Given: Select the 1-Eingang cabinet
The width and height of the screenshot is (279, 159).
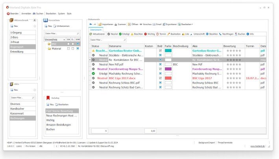Looking at the screenshot, I should (22, 33).
